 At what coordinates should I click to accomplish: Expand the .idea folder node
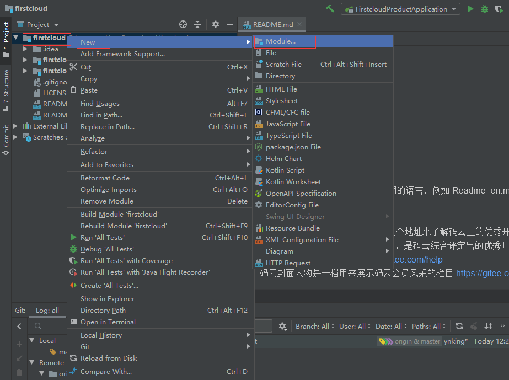[25, 49]
